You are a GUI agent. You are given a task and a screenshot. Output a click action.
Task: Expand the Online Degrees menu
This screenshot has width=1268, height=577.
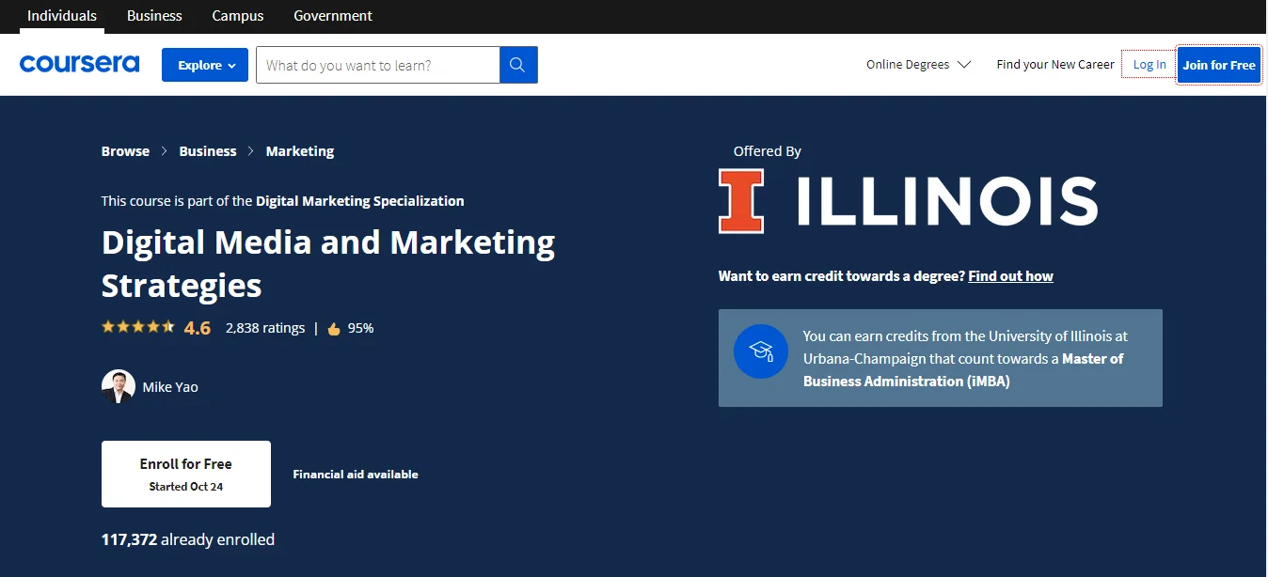pyautogui.click(x=918, y=65)
